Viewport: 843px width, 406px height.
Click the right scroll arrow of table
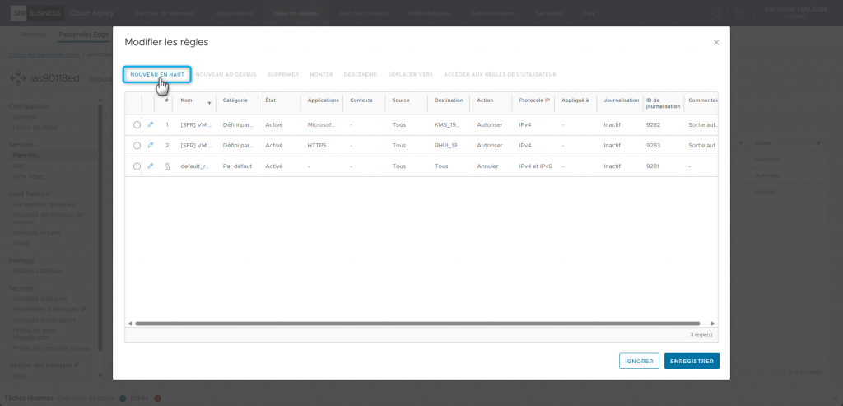713,324
